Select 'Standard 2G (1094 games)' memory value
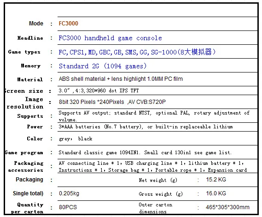 [x=103, y=66]
